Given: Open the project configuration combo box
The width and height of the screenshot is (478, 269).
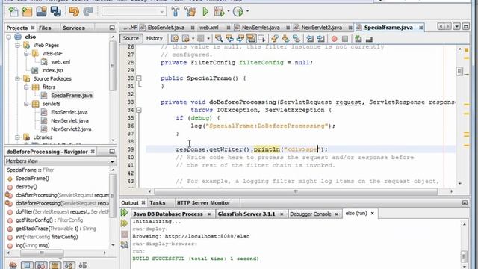Looking at the screenshot, I should (134, 12).
